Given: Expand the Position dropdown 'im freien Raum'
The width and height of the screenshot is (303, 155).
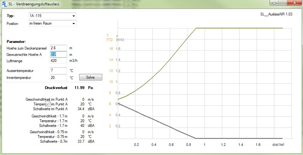Looking at the screenshot, I should [x=74, y=24].
